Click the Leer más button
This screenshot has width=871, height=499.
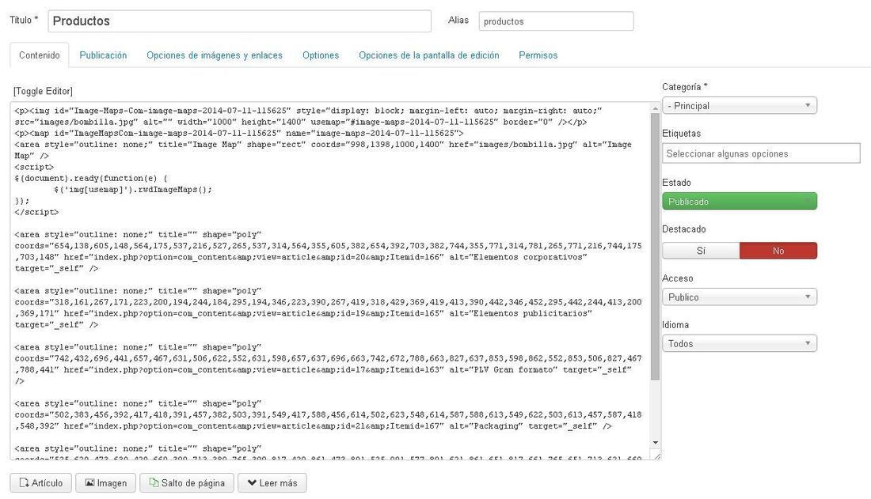[x=272, y=483]
